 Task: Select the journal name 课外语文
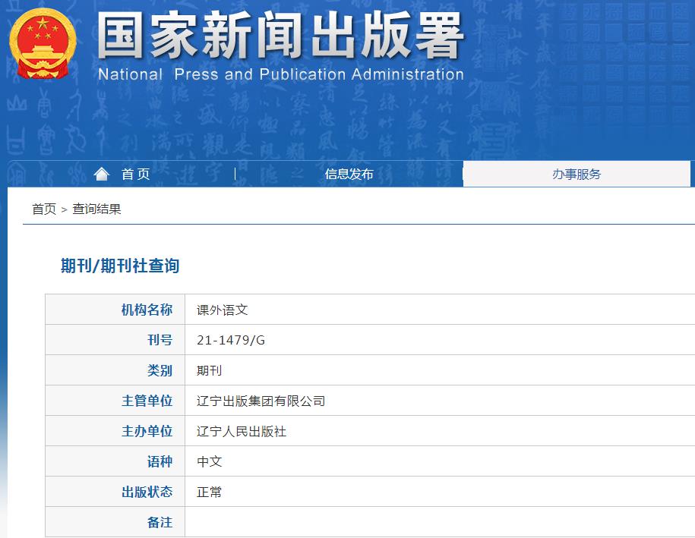221,310
